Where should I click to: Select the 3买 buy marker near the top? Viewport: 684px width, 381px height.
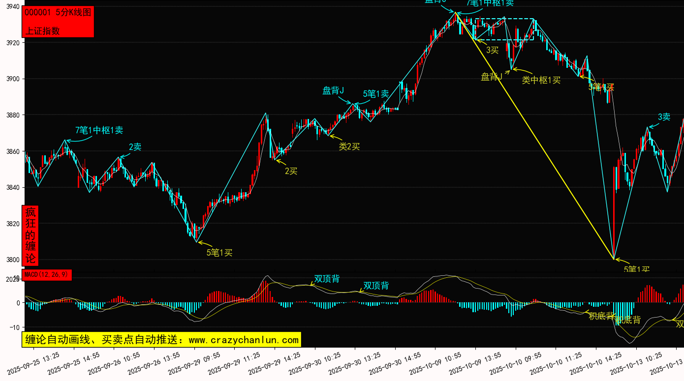492,50
